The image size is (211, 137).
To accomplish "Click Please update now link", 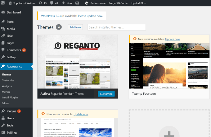I will (90, 16).
